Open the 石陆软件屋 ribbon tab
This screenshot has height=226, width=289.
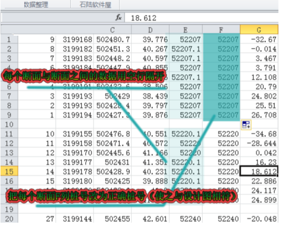tap(95, 4)
